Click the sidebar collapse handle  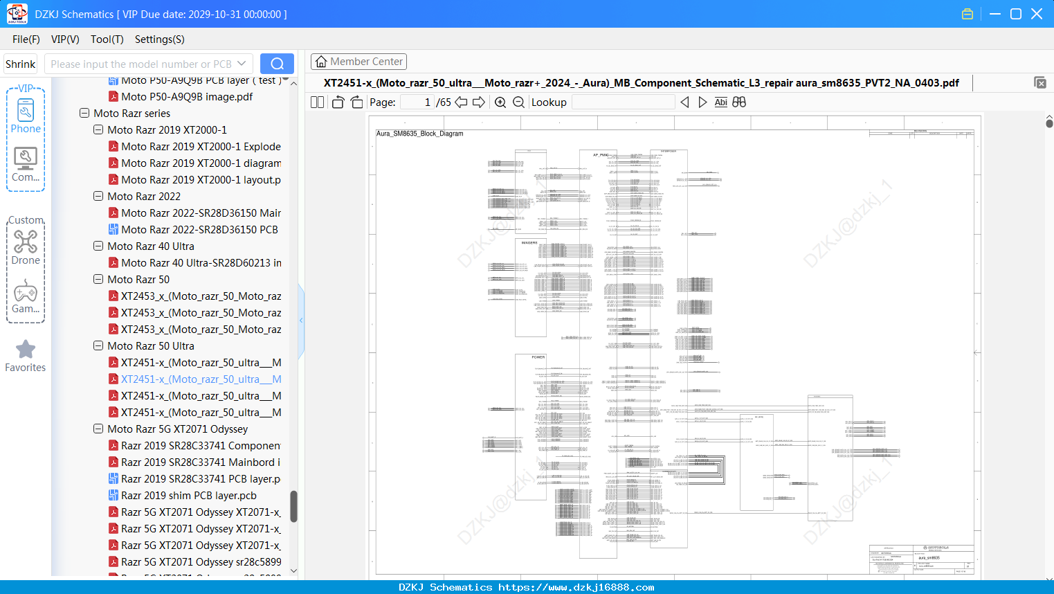301,321
